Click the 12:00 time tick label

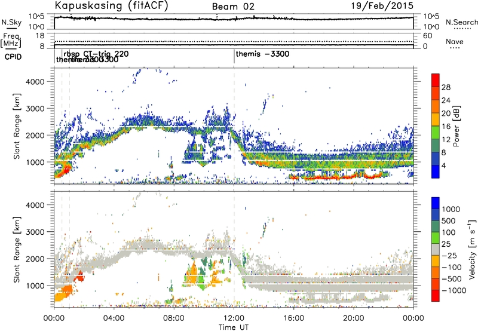[234, 318]
